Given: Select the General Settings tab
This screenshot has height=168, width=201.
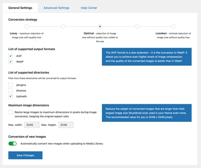Looking at the screenshot, I should [x=20, y=8].
